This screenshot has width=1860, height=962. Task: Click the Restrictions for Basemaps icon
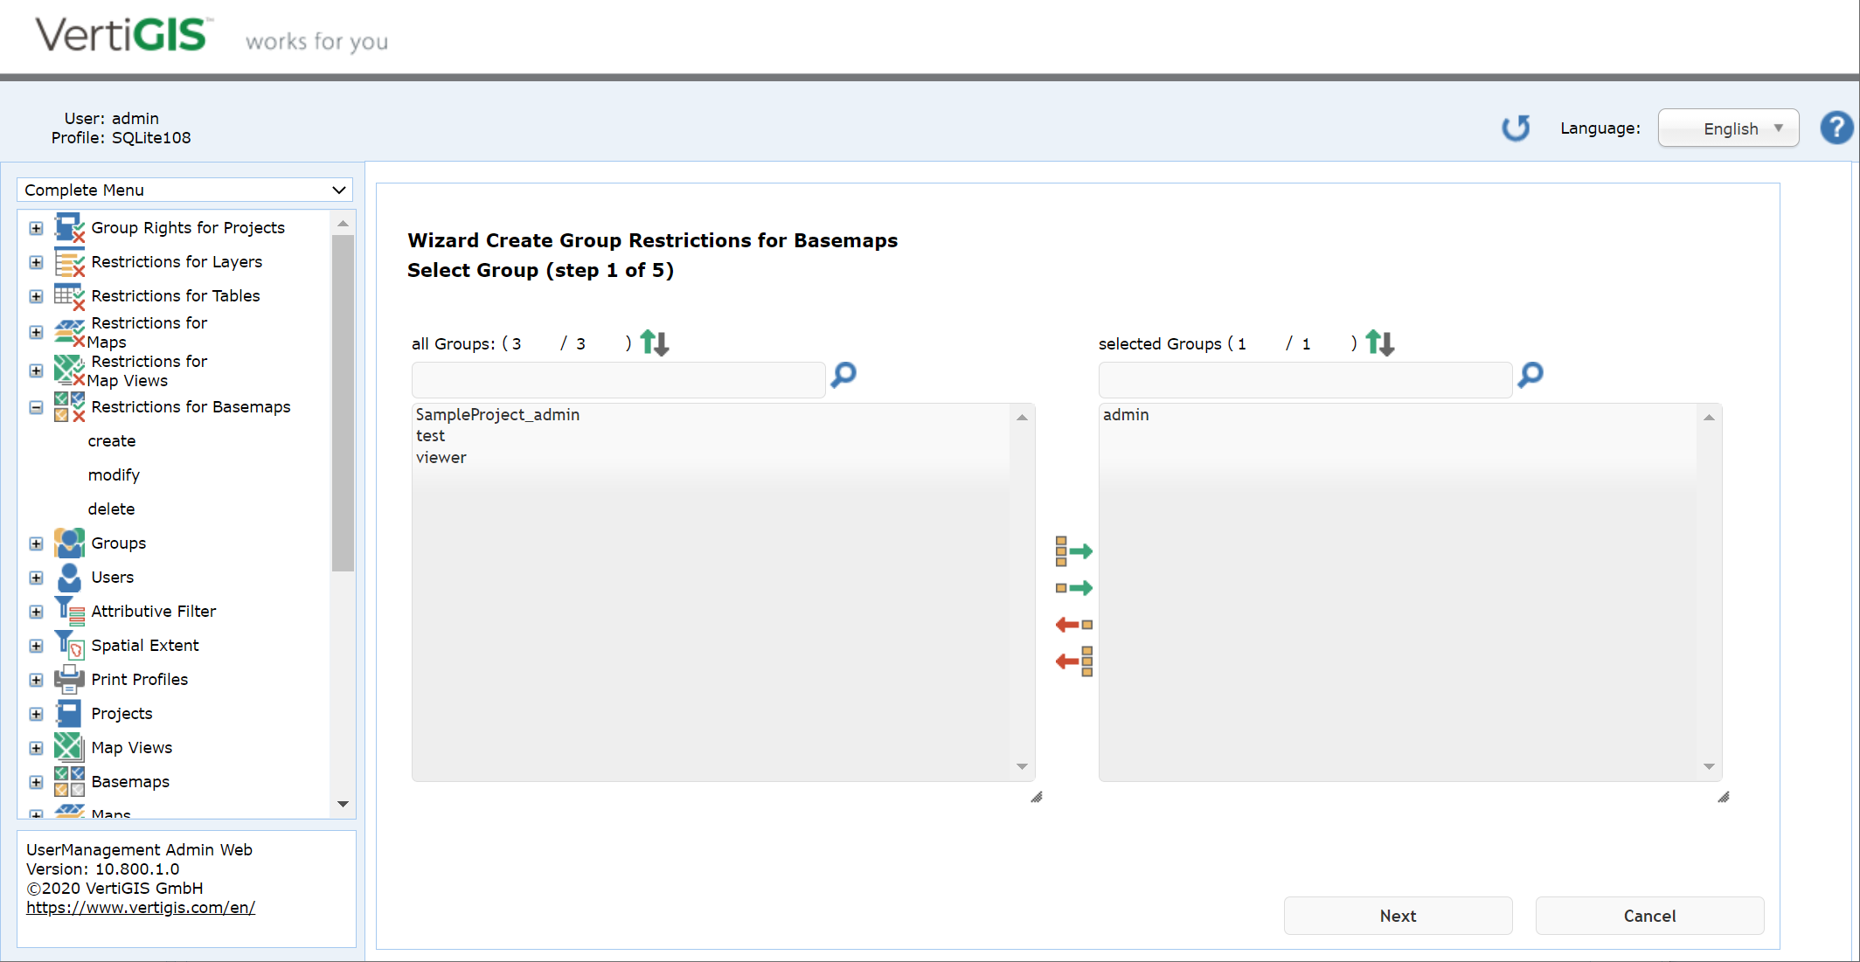click(69, 406)
